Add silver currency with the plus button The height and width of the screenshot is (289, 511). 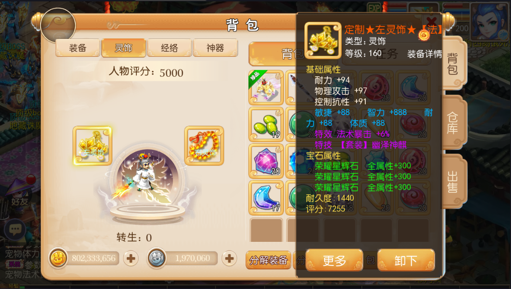point(229,258)
